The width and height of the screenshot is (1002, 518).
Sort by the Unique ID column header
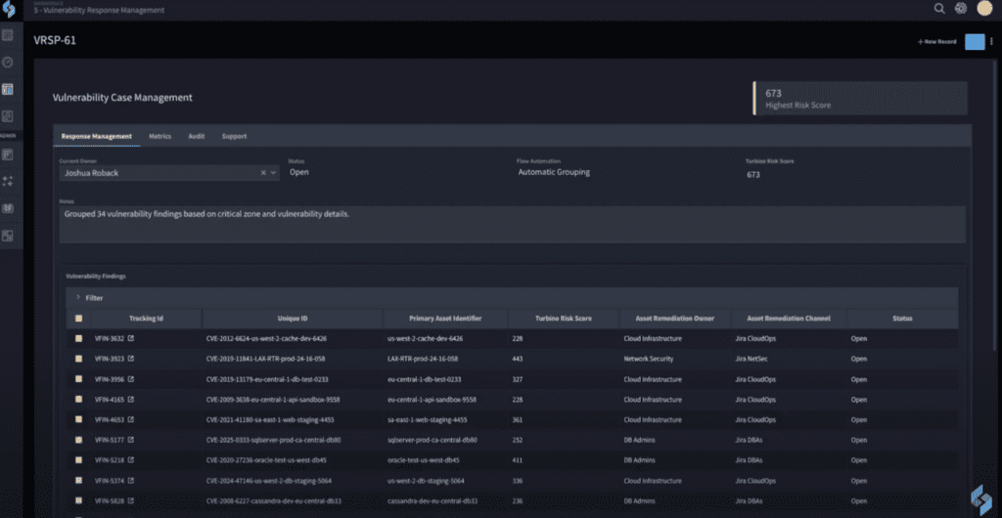[293, 319]
